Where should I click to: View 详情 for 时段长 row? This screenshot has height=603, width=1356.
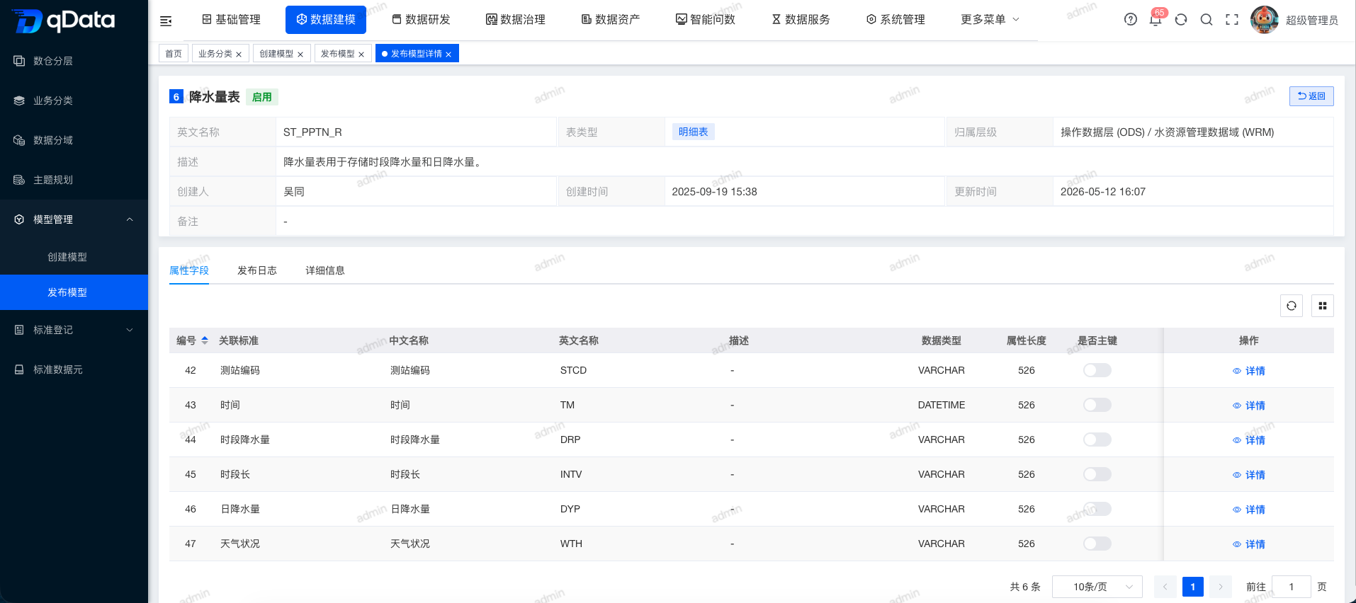tap(1249, 475)
